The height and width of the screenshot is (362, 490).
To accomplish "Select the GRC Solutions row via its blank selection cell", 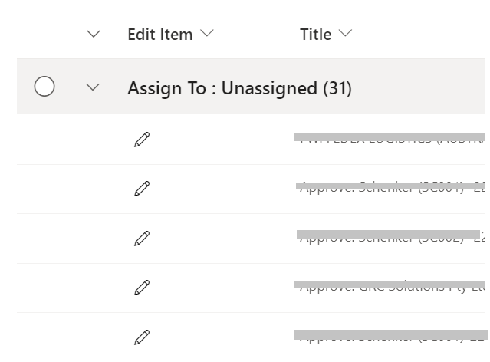I will [44, 288].
